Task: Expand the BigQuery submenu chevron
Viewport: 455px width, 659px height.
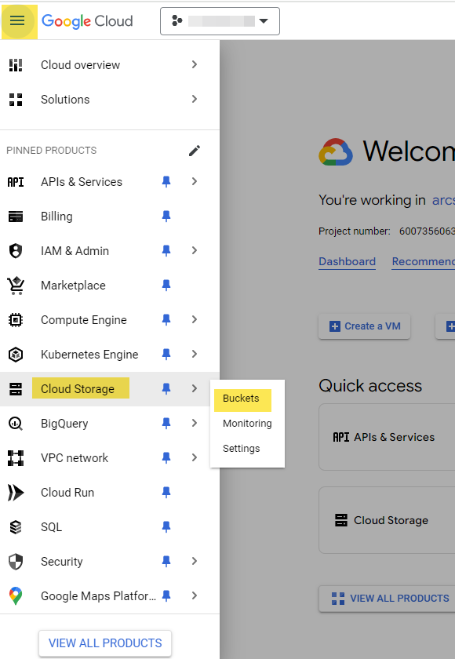Action: pos(194,422)
